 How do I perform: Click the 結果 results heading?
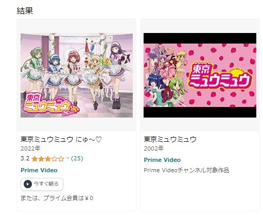click(25, 11)
